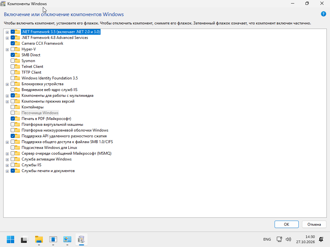Open the Control Panel taskbar icon
The height and width of the screenshot is (247, 330).
click(x=67, y=239)
